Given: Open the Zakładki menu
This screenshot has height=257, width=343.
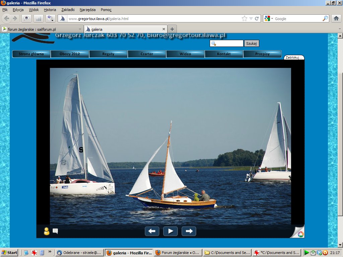Looking at the screenshot, I should (68, 10).
